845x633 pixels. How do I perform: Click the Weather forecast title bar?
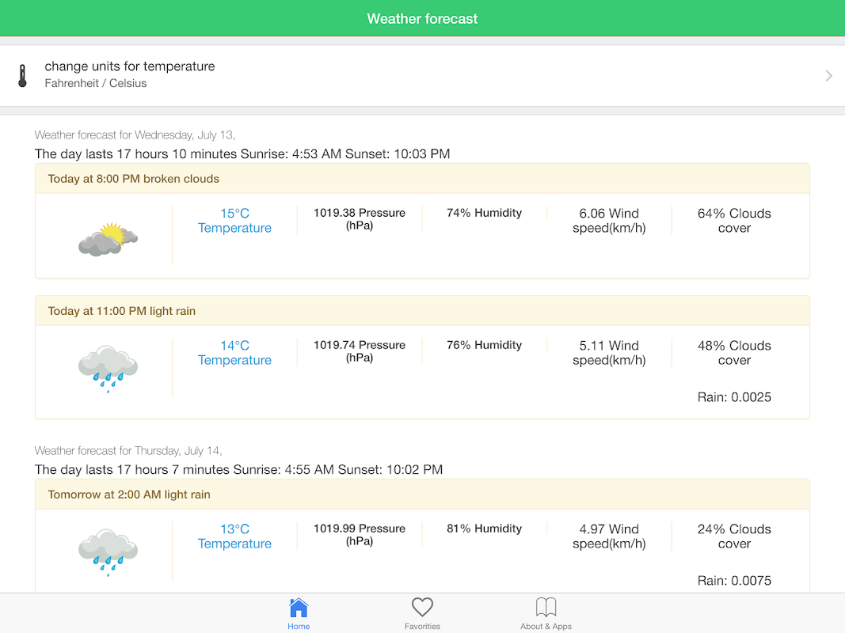click(422, 19)
